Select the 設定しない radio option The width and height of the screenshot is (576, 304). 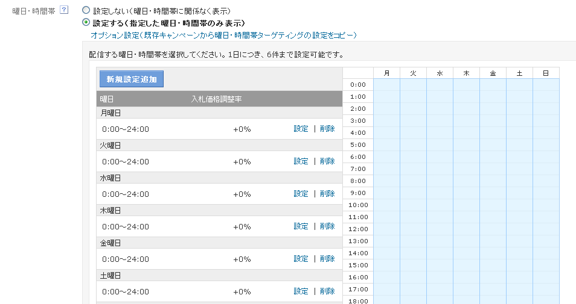coord(86,10)
